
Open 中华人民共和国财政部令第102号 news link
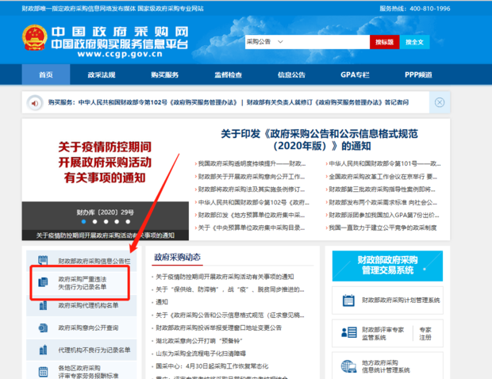pos(253,202)
